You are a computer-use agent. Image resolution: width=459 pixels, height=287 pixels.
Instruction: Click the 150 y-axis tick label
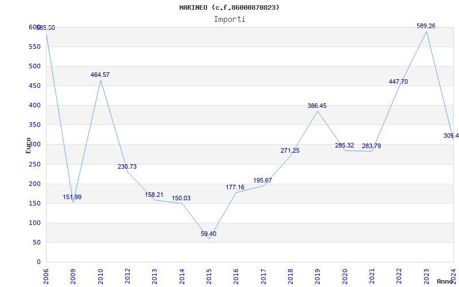34,203
